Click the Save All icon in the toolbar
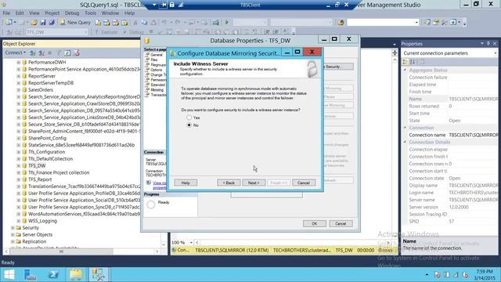This screenshot has height=282, width=501. click(x=52, y=23)
